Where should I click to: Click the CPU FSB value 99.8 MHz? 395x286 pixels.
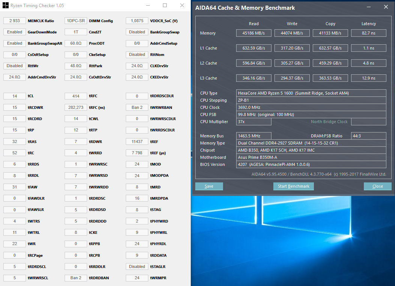coord(311,114)
